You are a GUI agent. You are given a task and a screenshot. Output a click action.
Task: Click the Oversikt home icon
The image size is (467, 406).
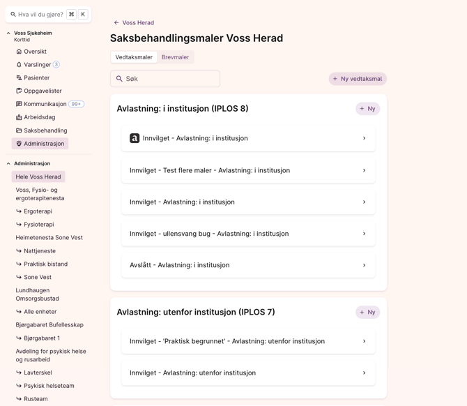(x=19, y=52)
